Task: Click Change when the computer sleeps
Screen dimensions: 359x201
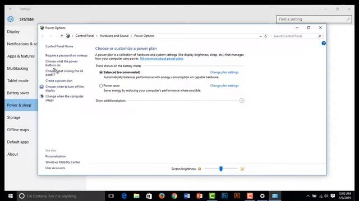Action: 65,98
